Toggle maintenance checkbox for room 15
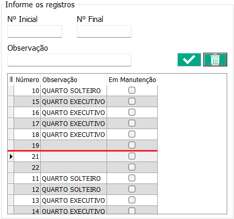This screenshot has height=219, width=234. tap(132, 101)
